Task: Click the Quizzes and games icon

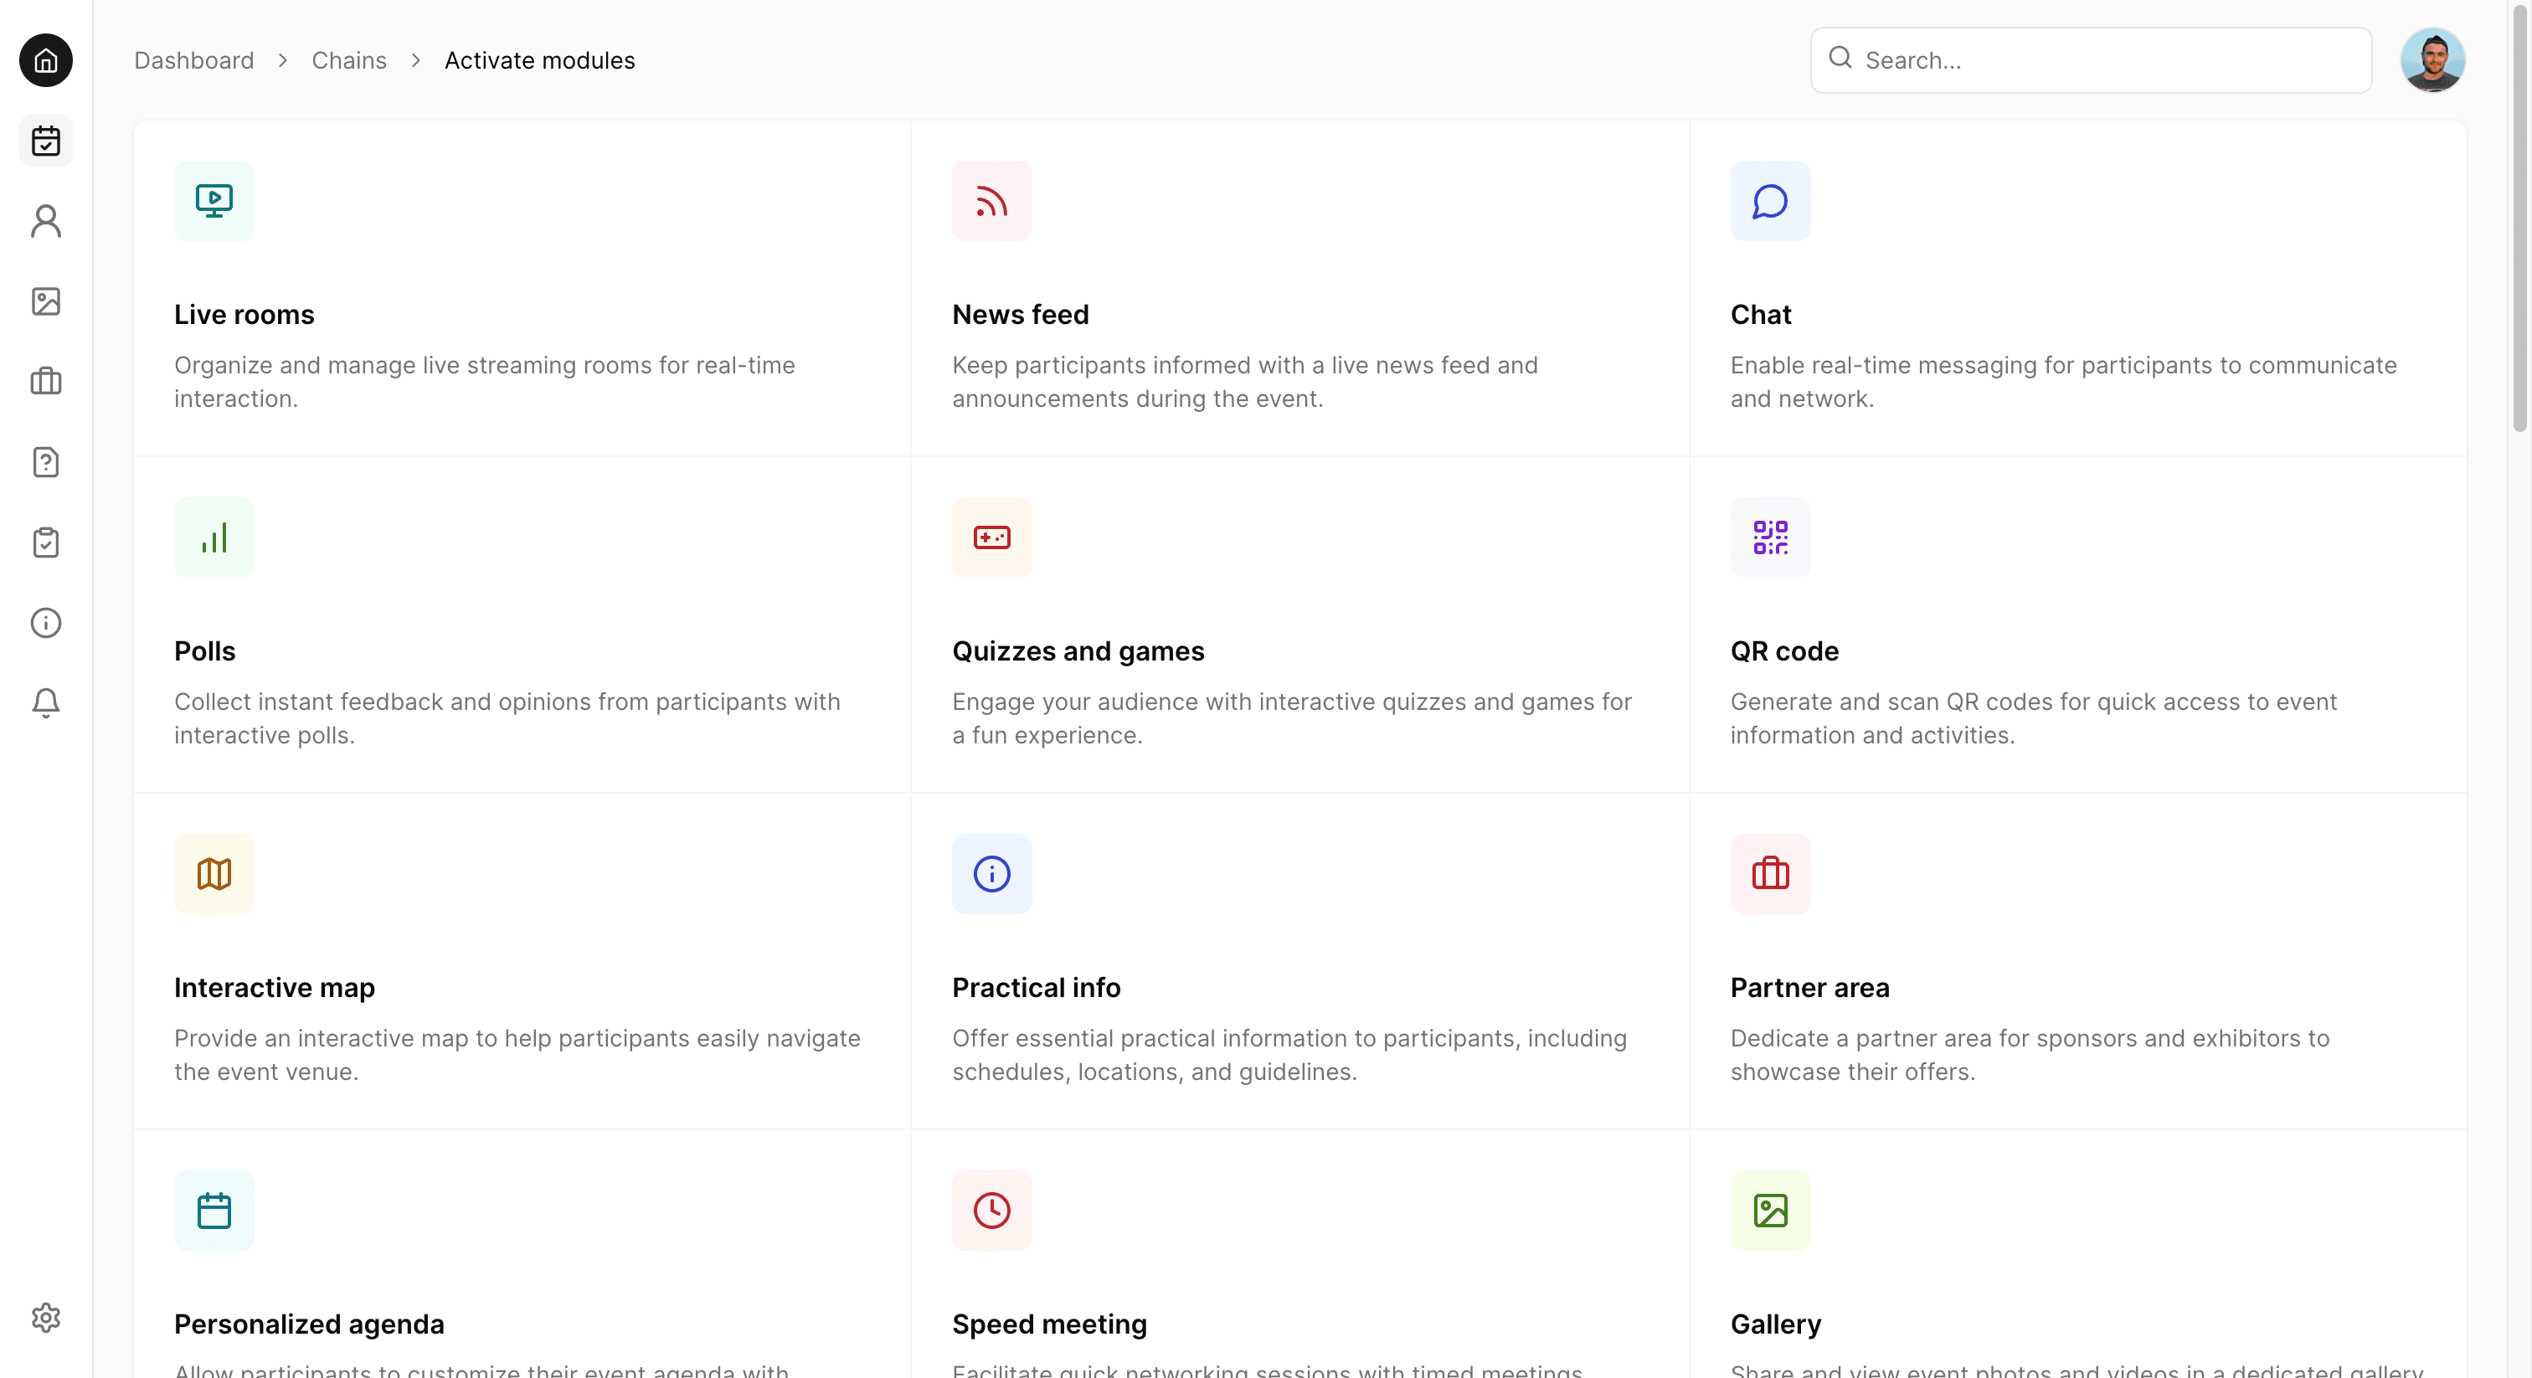Action: [x=991, y=537]
